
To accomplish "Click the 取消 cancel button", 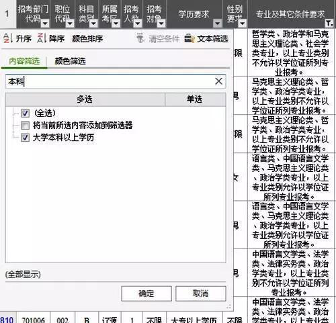I will (201, 293).
